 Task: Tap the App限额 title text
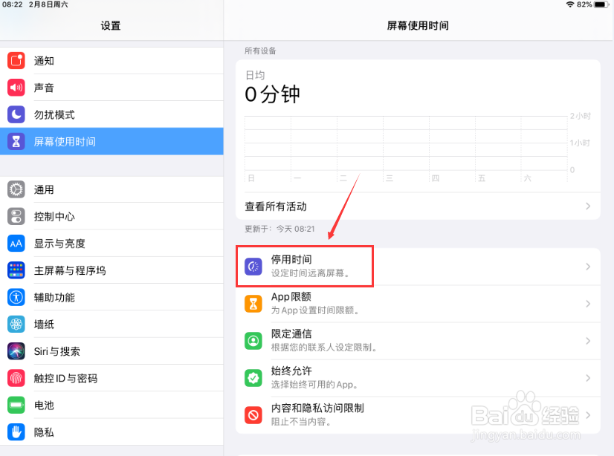tap(291, 297)
